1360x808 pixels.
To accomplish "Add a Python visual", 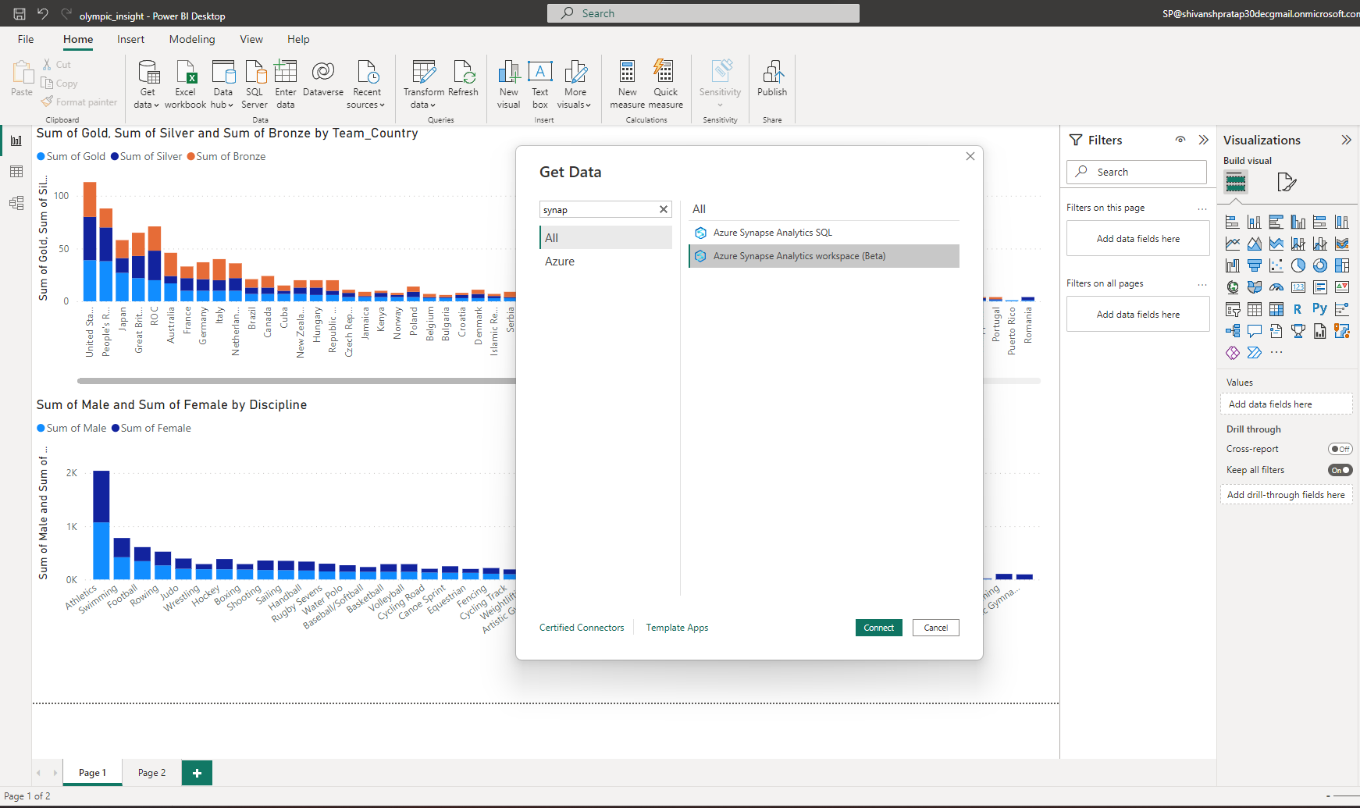I will click(1320, 309).
